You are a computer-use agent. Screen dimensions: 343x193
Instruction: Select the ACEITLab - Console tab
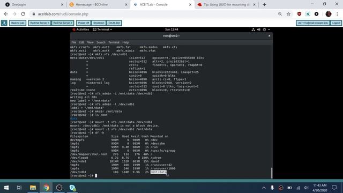[x=162, y=5]
